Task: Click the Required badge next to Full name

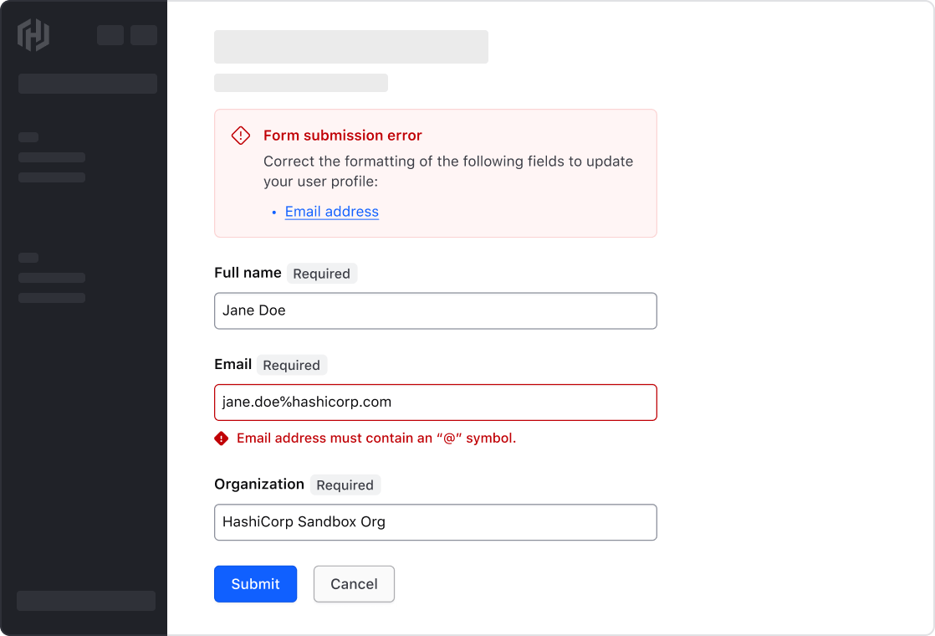Action: tap(322, 274)
